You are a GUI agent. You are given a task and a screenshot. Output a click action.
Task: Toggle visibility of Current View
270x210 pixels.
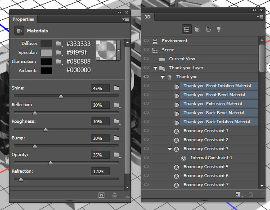pyautogui.click(x=146, y=58)
